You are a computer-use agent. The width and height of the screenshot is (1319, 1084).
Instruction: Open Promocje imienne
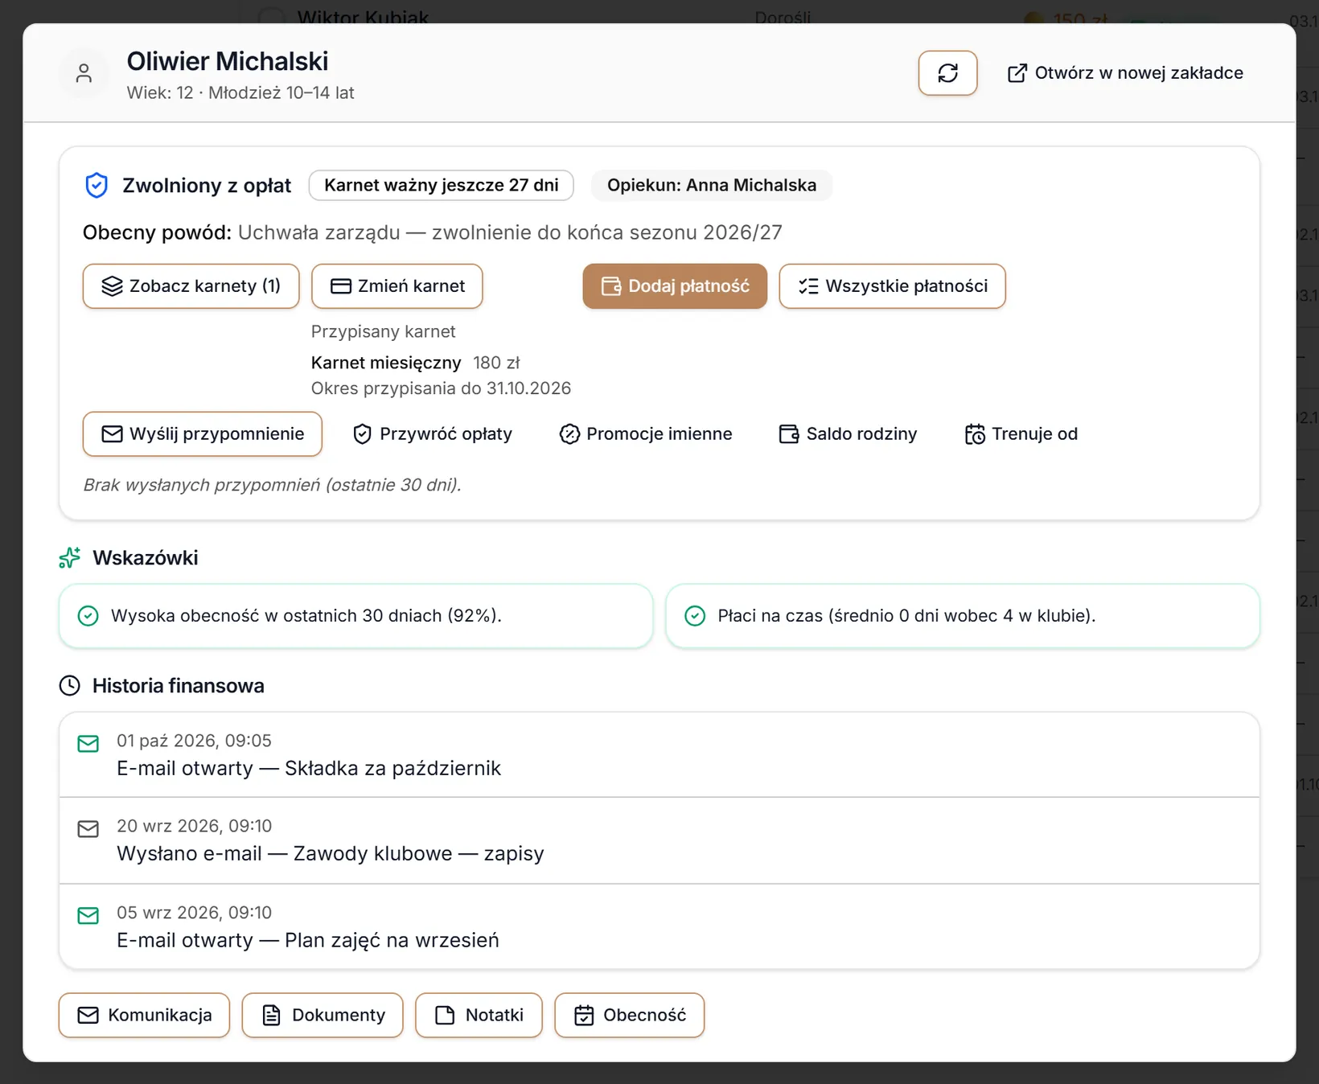(x=646, y=434)
